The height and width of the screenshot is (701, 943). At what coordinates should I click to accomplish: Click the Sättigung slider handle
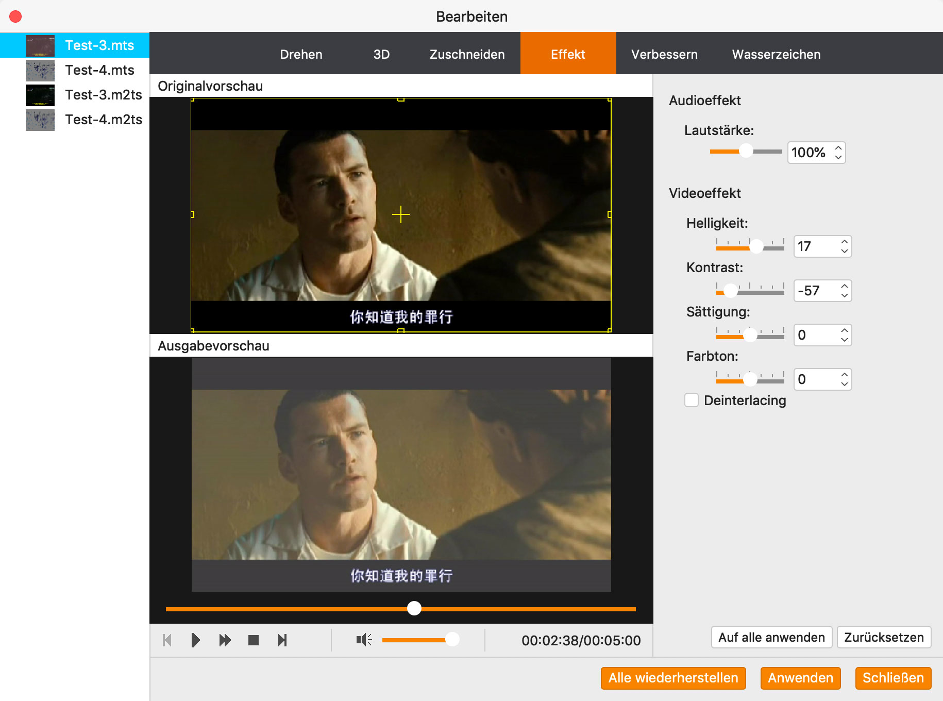(x=750, y=336)
